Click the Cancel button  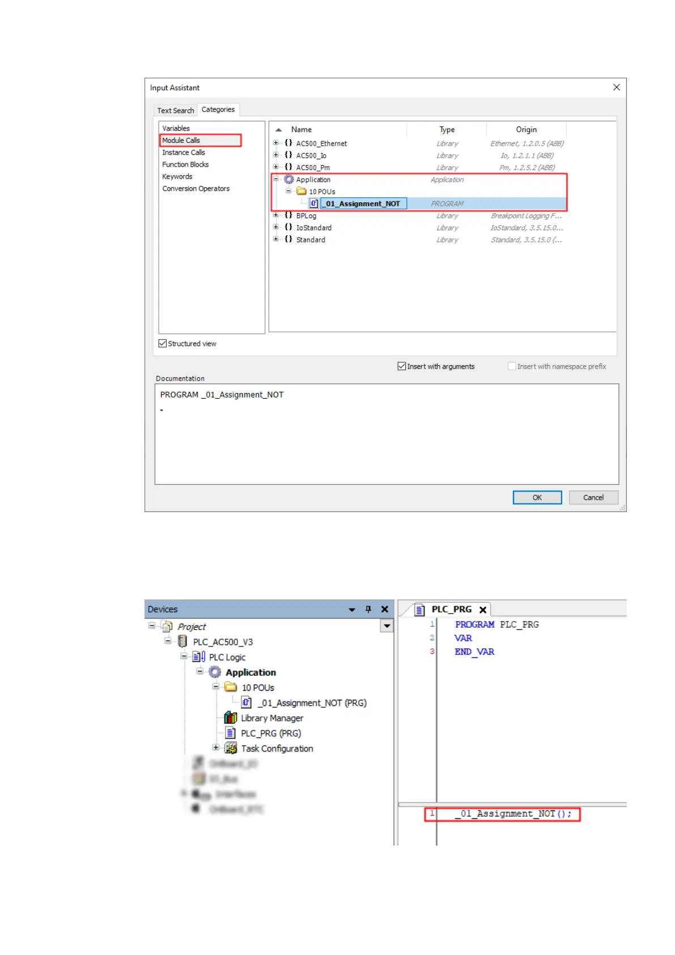(x=593, y=497)
